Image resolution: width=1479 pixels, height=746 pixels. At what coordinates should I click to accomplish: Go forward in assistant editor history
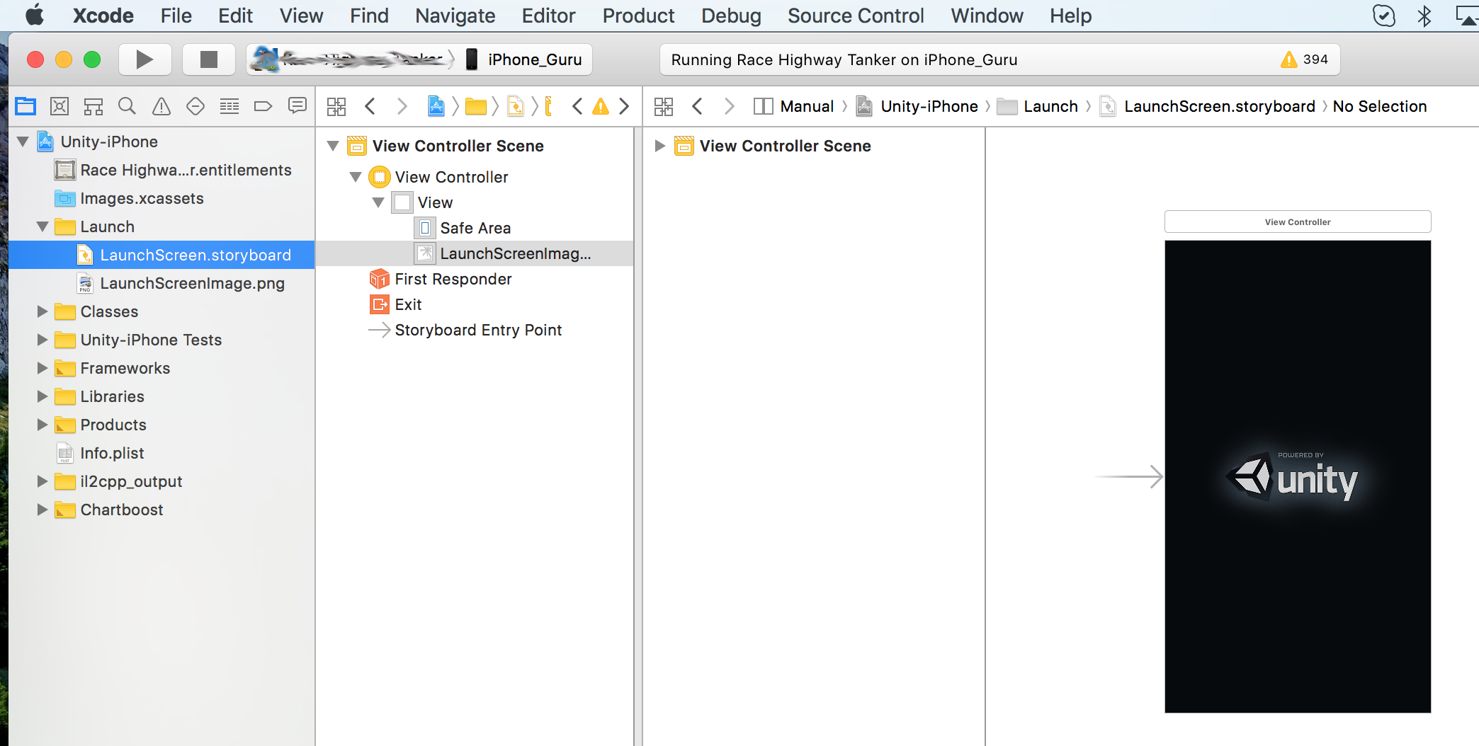[x=729, y=106]
